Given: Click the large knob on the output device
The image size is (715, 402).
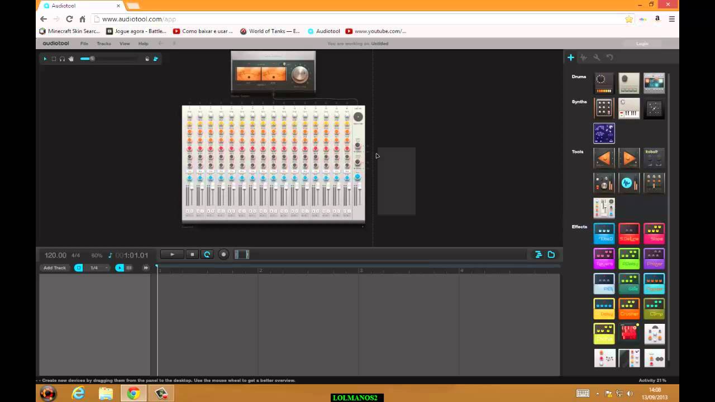Looking at the screenshot, I should [x=300, y=74].
